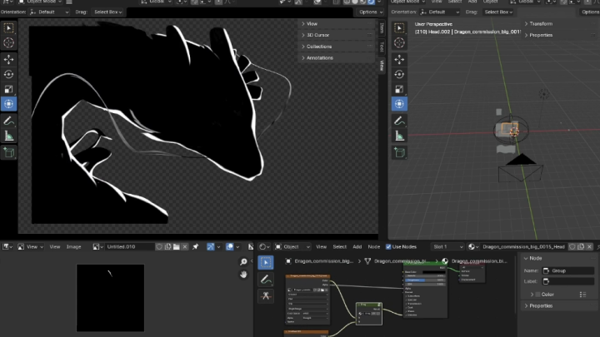The height and width of the screenshot is (337, 600).
Task: Open right viewport Drag Select Box dropdown
Action: tap(498, 12)
